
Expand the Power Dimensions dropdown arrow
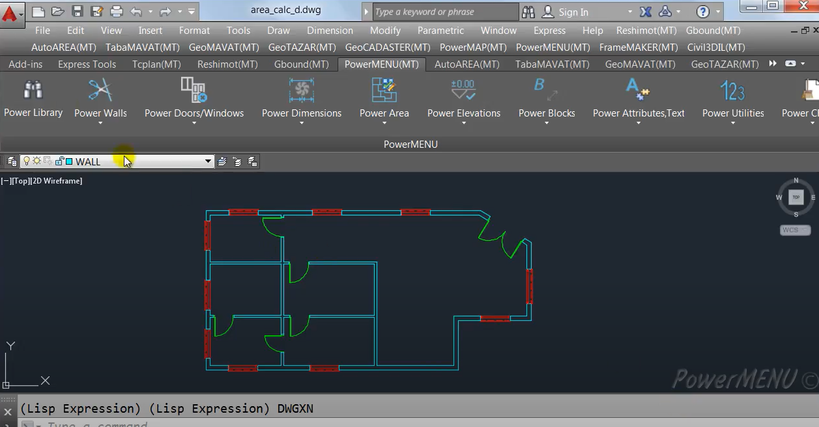click(302, 122)
